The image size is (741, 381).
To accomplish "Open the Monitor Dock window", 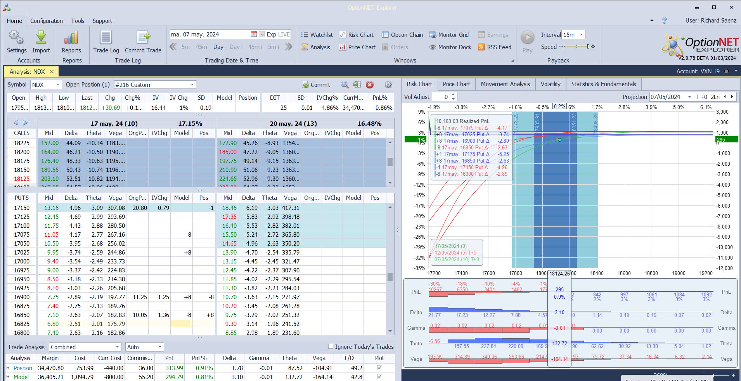I will pyautogui.click(x=450, y=47).
